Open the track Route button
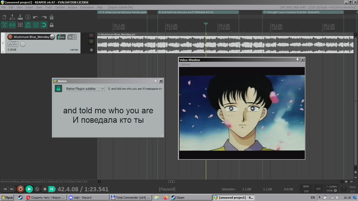Image resolution: width=358 pixels, height=201 pixels. (x=61, y=37)
